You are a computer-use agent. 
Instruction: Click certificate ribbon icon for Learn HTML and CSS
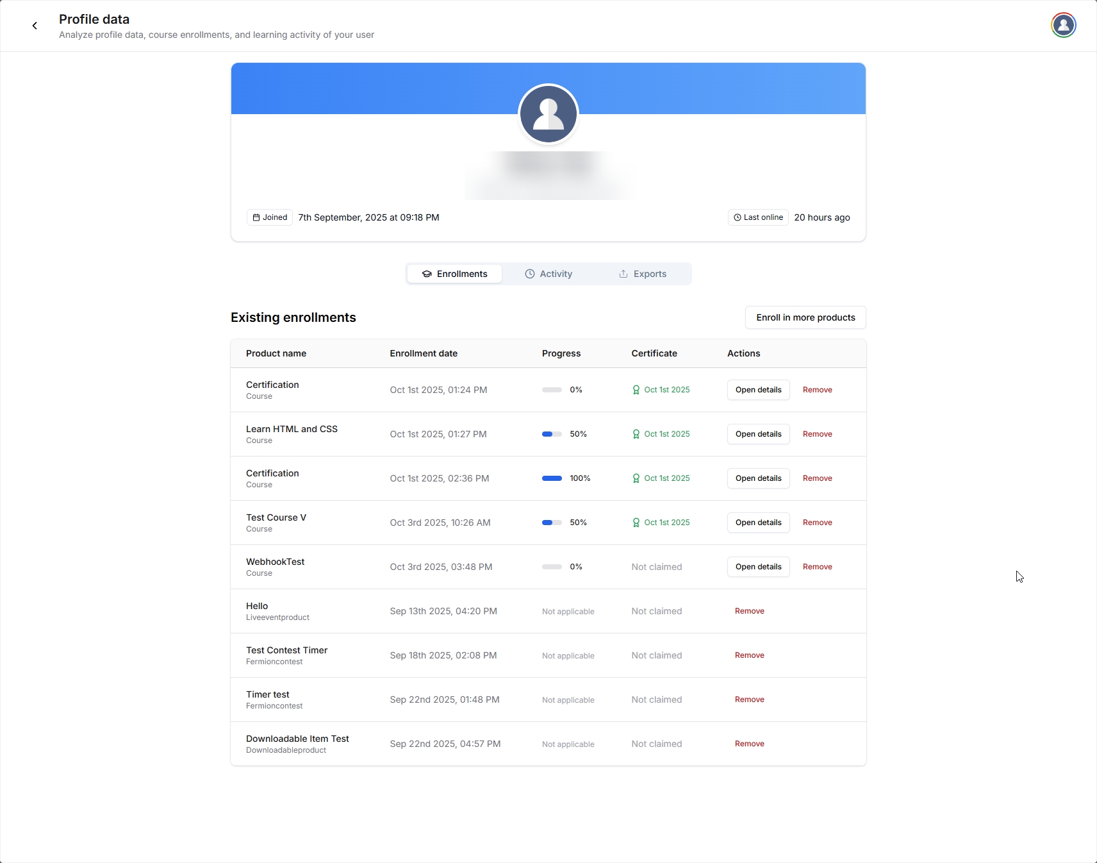(636, 434)
